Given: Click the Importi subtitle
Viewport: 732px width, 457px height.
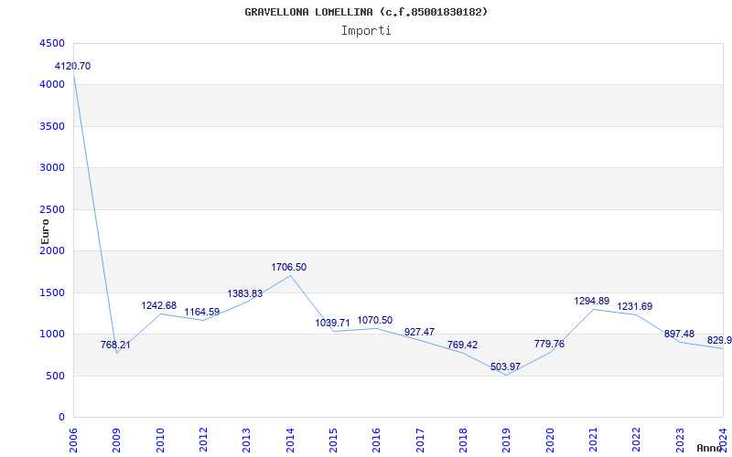Looking at the screenshot, I should point(366,31).
